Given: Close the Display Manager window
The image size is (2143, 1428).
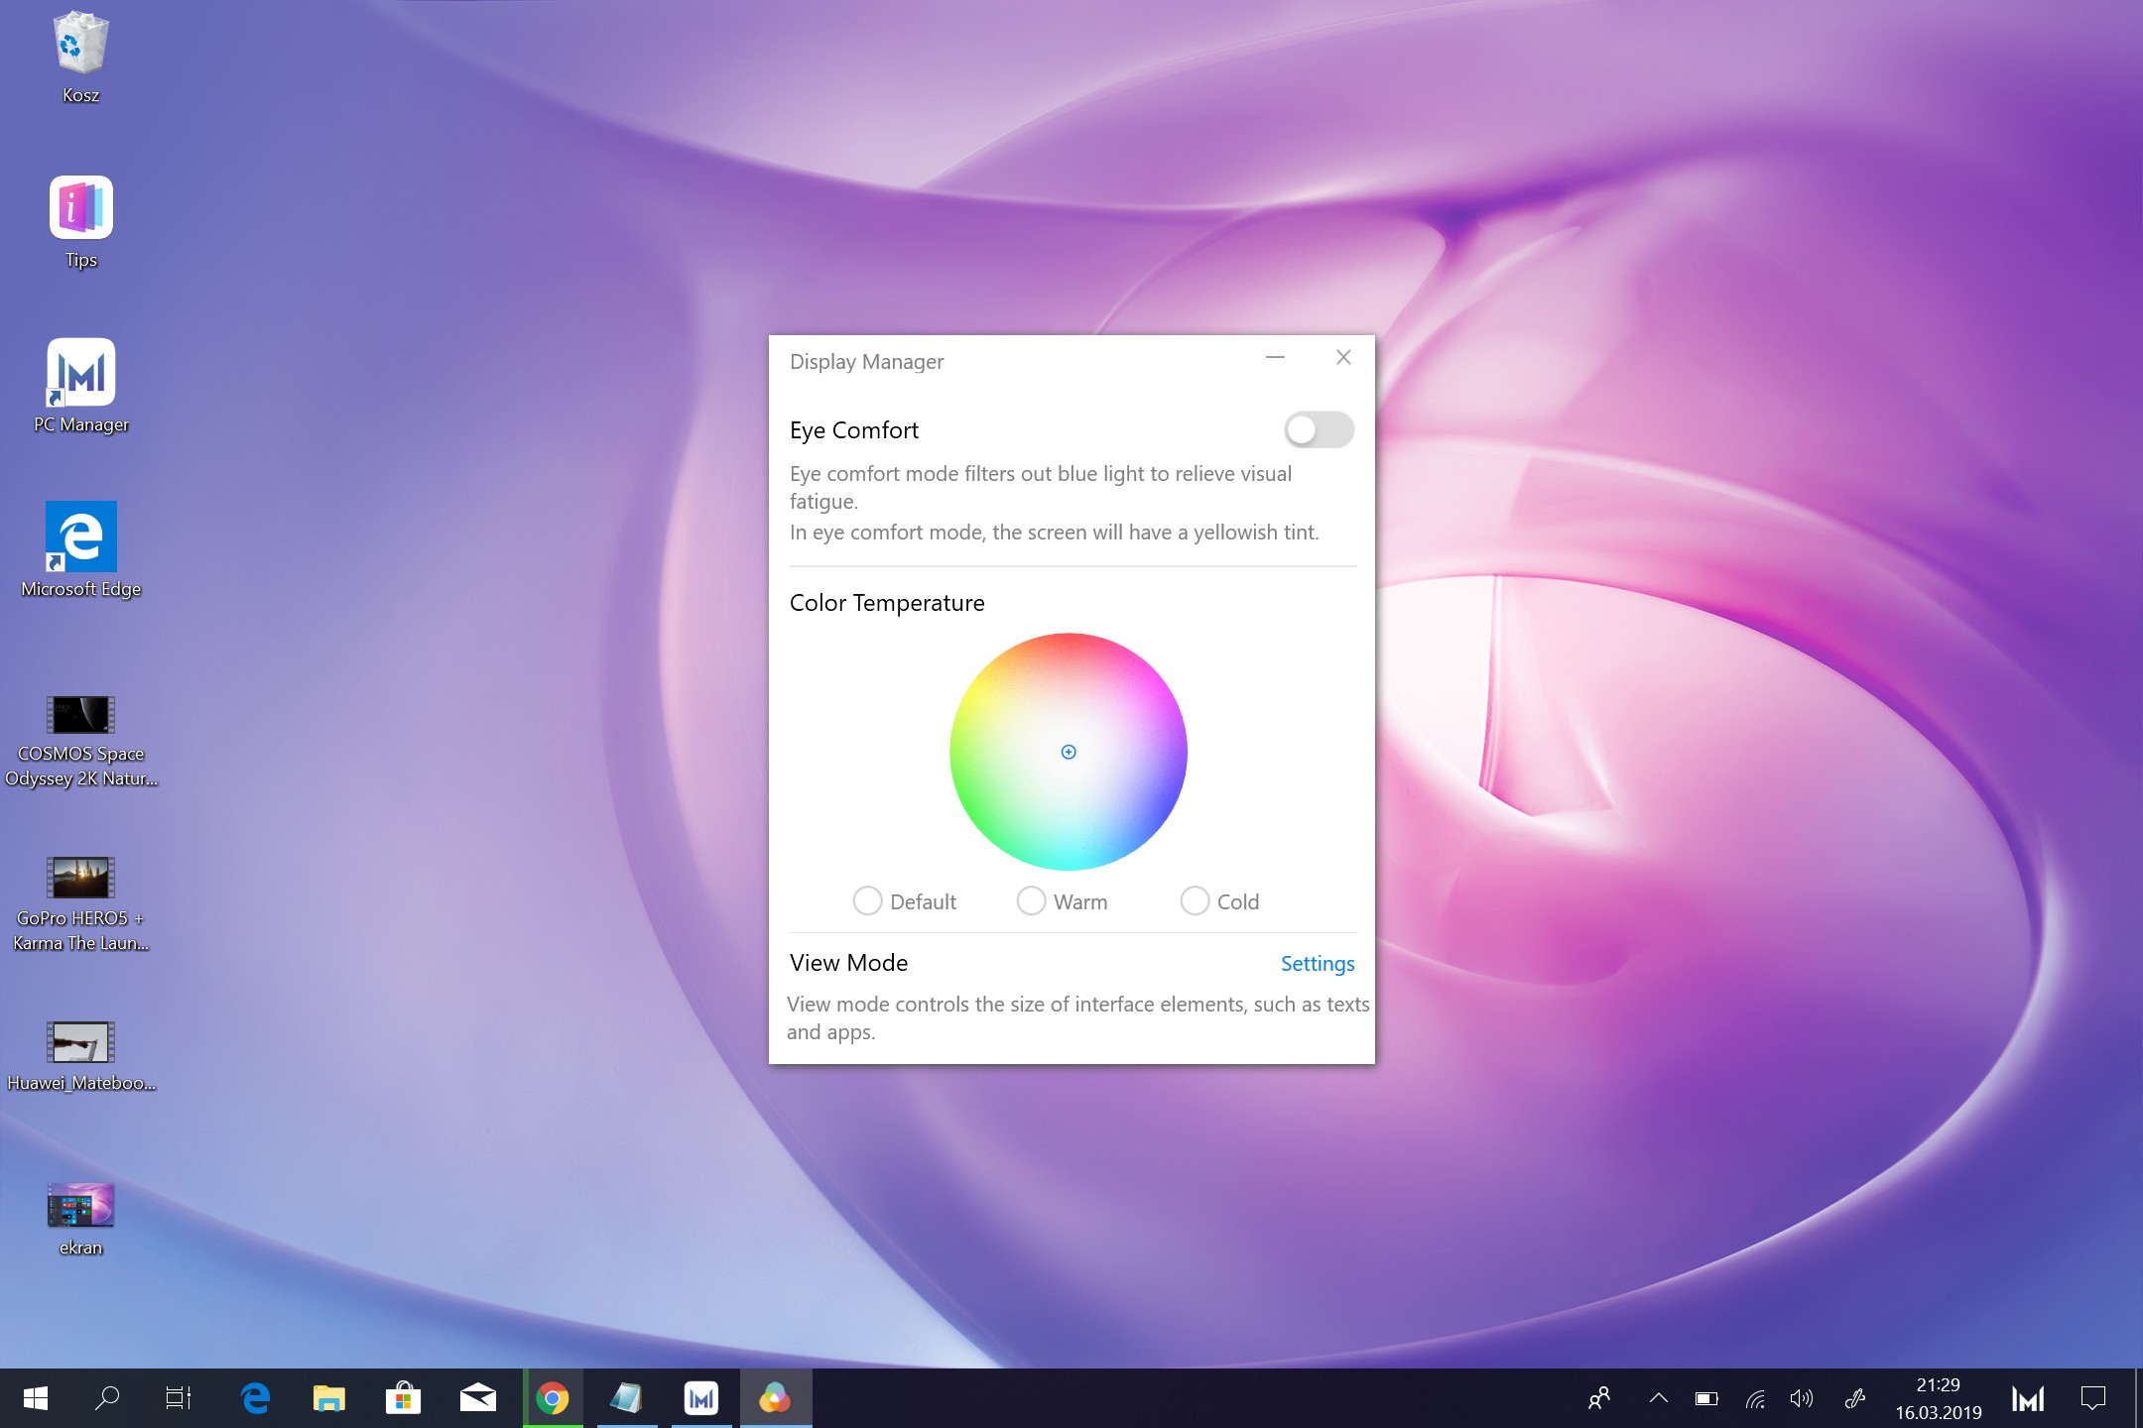Looking at the screenshot, I should click(1343, 357).
